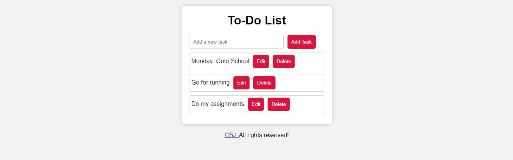Viewport: 513px width, 160px height.
Task: Open the CBJ footer link
Action: (x=232, y=135)
